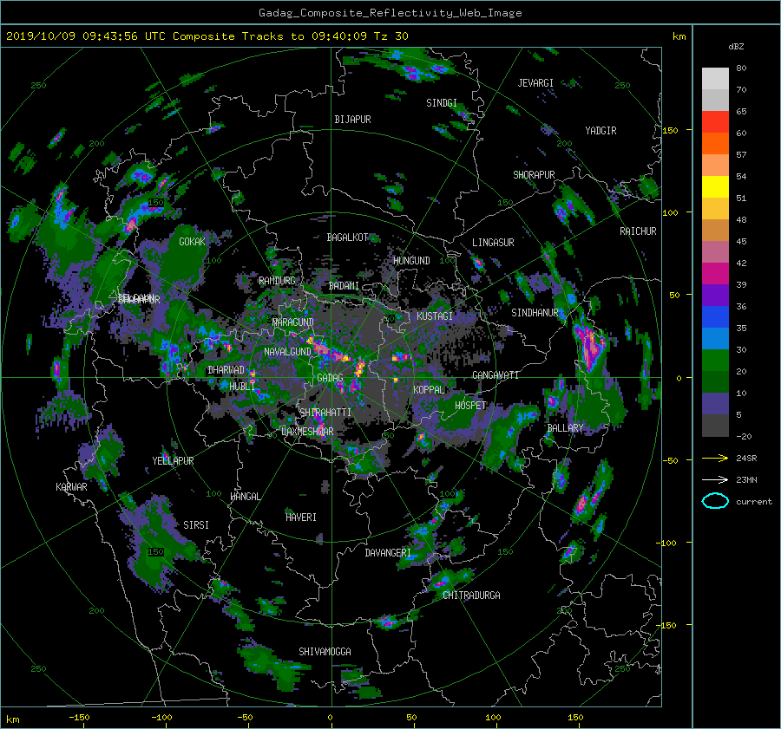Viewport: 781px width, 729px height.
Task: Click the KUSTAGI label
Action: [435, 316]
